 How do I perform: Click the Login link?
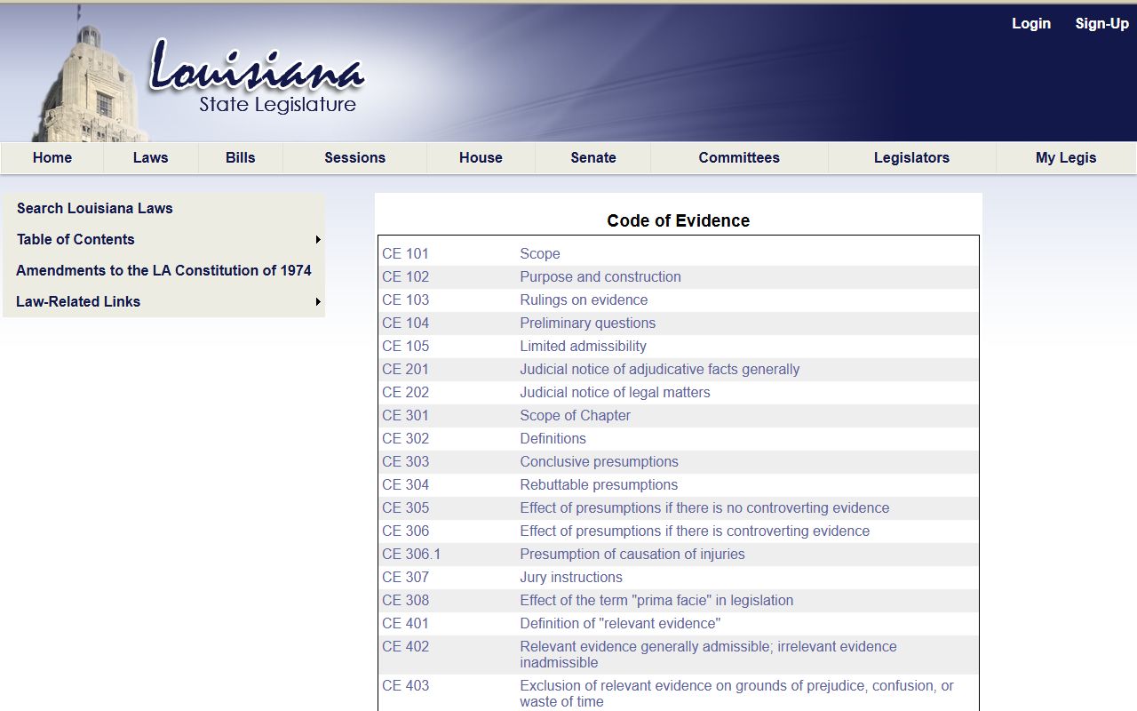coord(1031,24)
